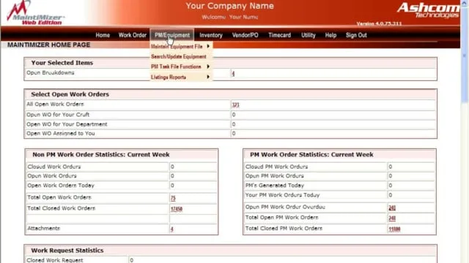Click Sign Out in the navigation bar
This screenshot has width=469, height=263.
356,35
